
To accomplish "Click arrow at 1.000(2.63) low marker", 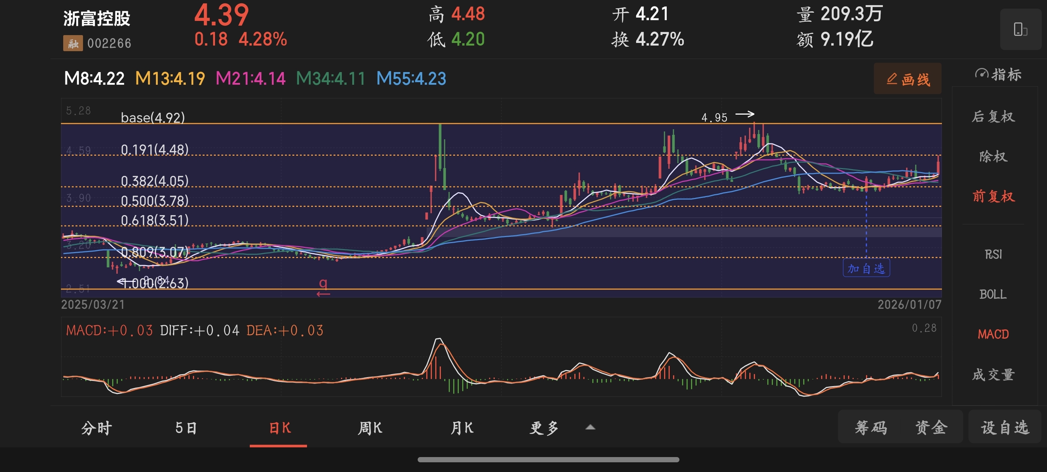I will click(121, 281).
